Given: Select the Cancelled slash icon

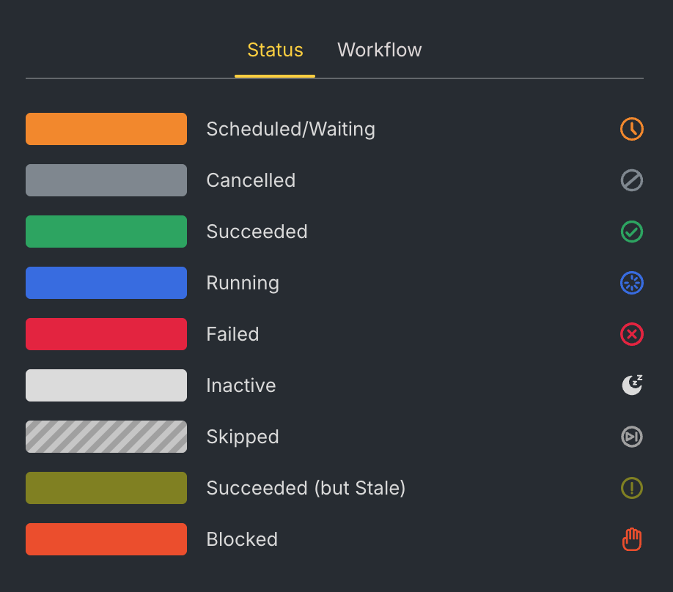Looking at the screenshot, I should coord(631,180).
